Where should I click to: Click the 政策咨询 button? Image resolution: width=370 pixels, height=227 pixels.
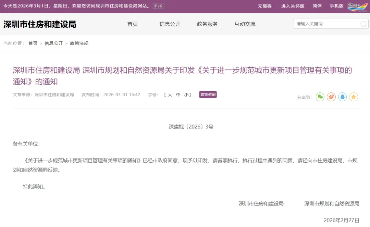208,94
